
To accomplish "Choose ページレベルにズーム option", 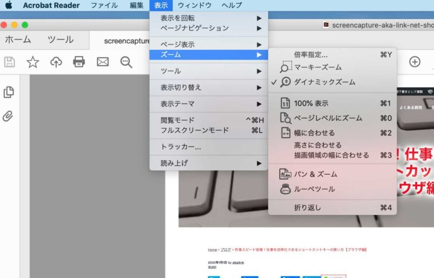I will click(x=332, y=119).
